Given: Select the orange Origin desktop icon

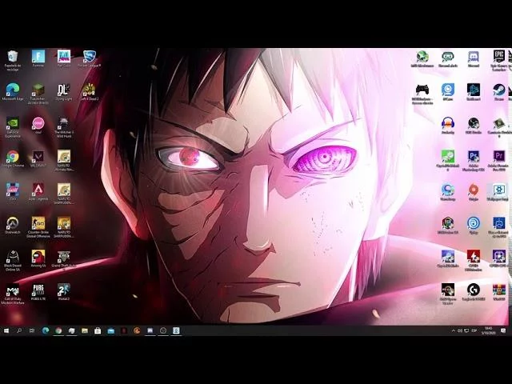Looking at the screenshot, I should pyautogui.click(x=474, y=192).
